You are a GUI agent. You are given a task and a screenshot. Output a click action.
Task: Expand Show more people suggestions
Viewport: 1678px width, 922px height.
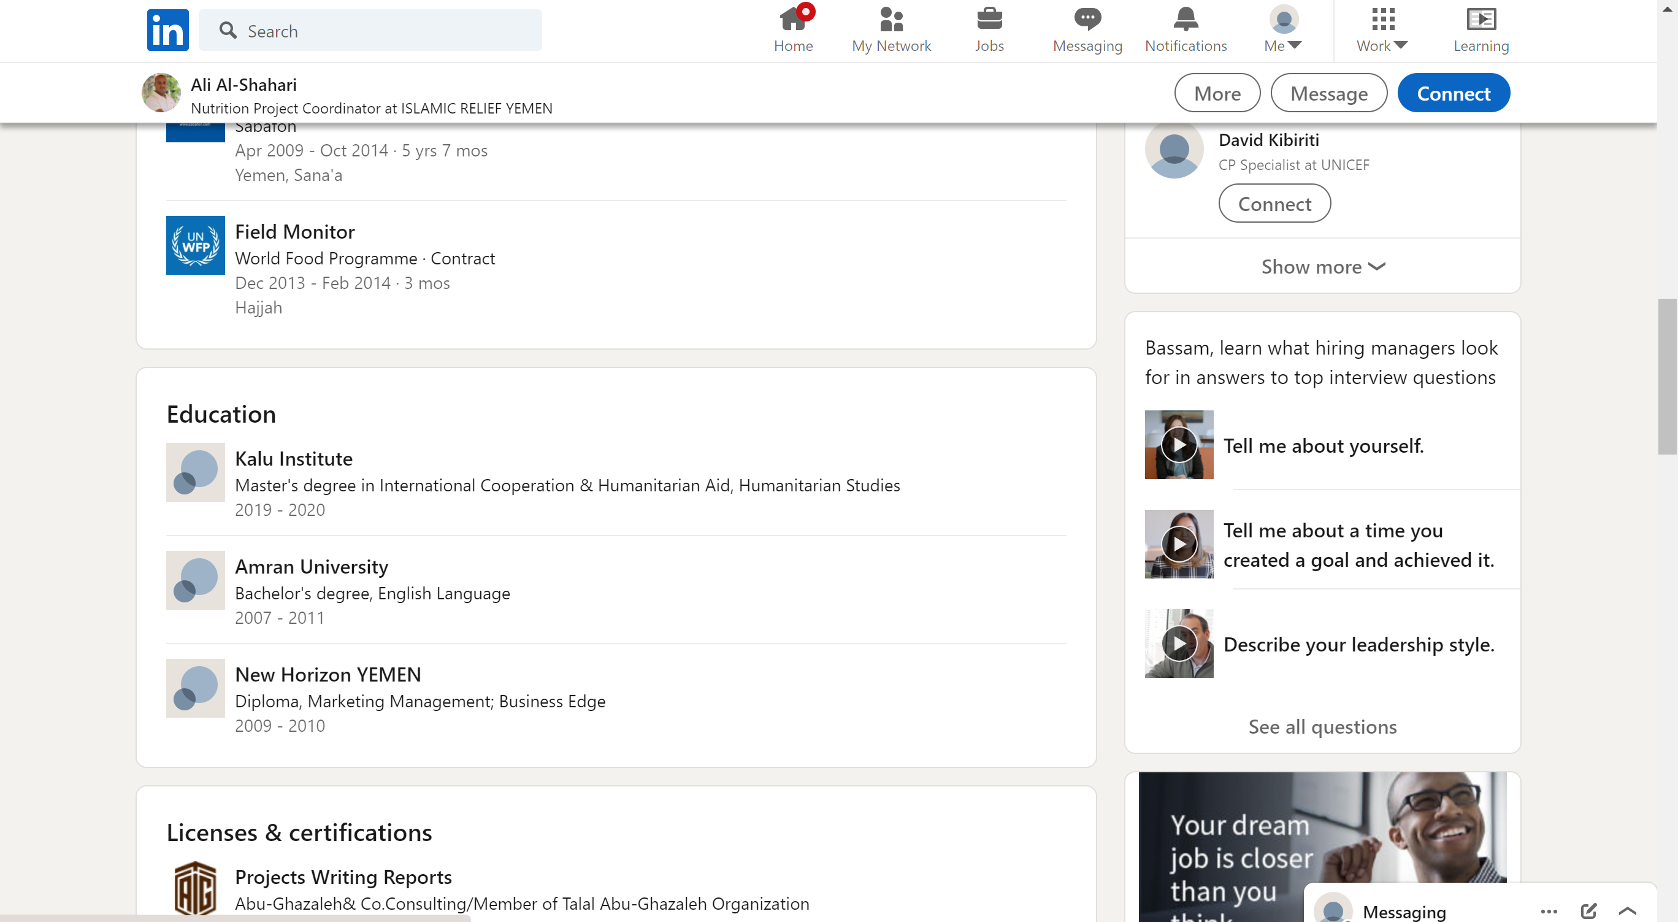click(1322, 266)
